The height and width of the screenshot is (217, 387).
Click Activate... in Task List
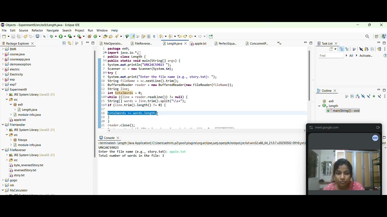tap(366, 55)
